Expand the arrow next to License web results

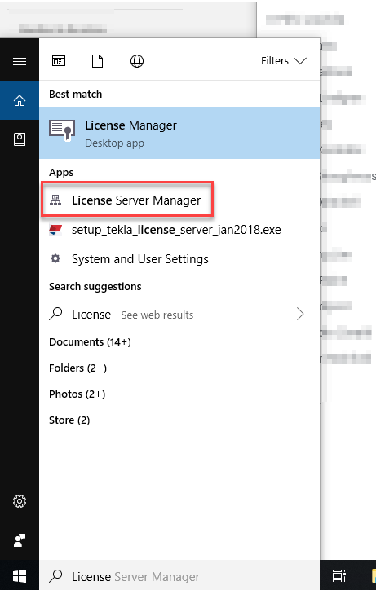pos(300,314)
